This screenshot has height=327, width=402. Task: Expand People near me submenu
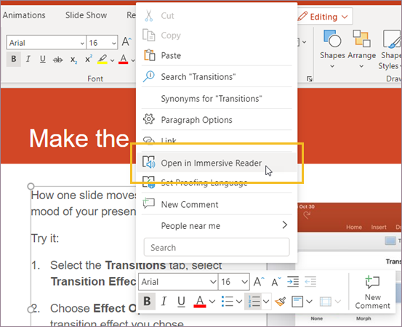point(284,225)
